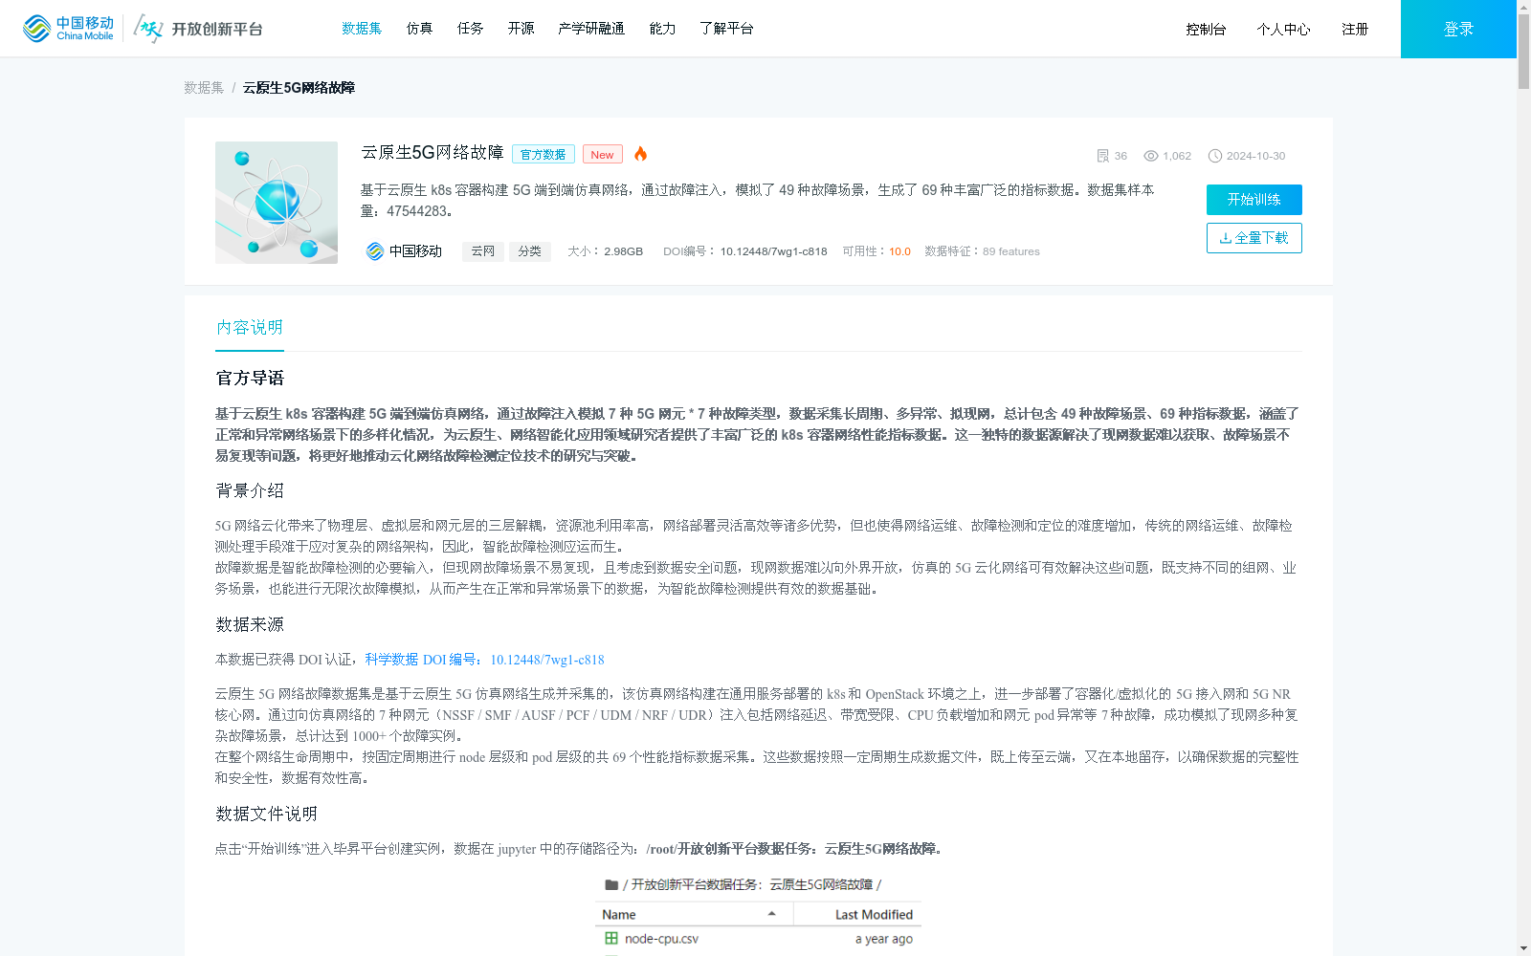The height and width of the screenshot is (956, 1531).
Task: Click the document count icon beside 36
Action: (x=1102, y=156)
